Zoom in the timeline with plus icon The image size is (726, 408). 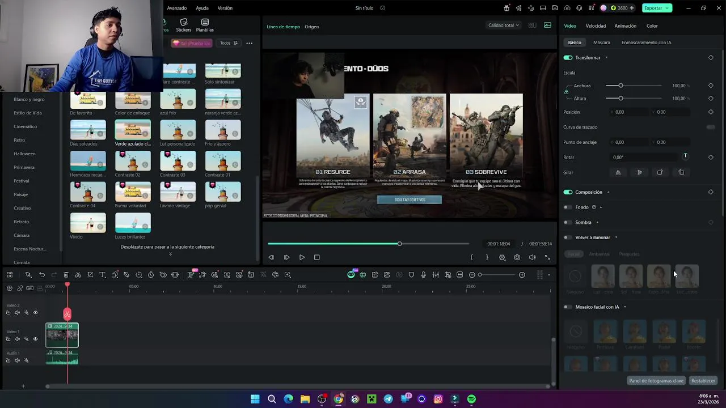[522, 275]
